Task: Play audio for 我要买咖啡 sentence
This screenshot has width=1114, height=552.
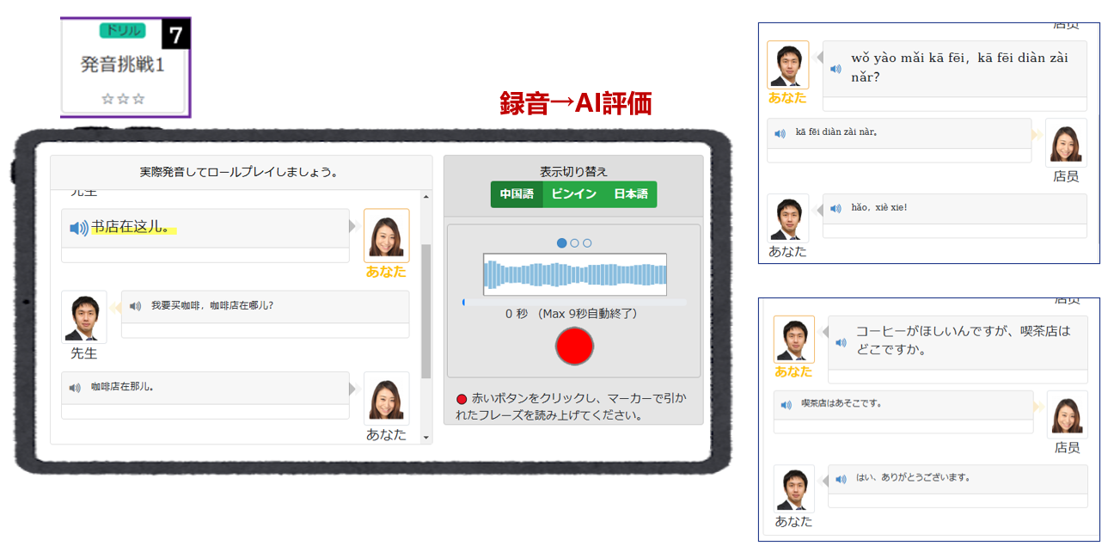Action: (x=136, y=305)
